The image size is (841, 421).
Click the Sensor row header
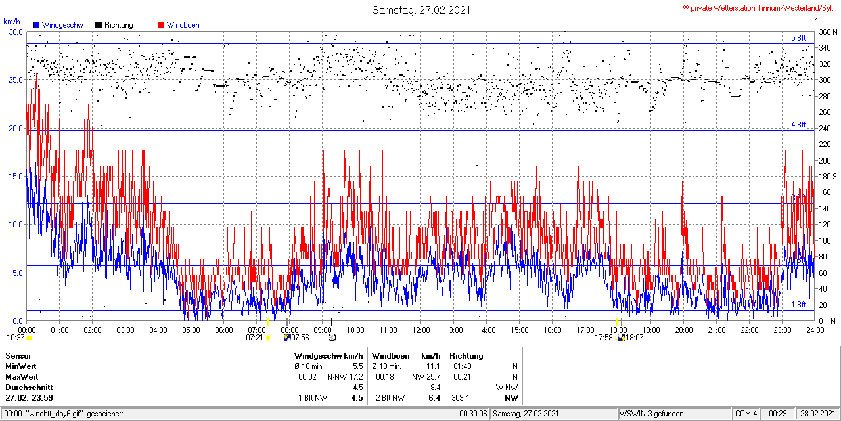click(18, 355)
